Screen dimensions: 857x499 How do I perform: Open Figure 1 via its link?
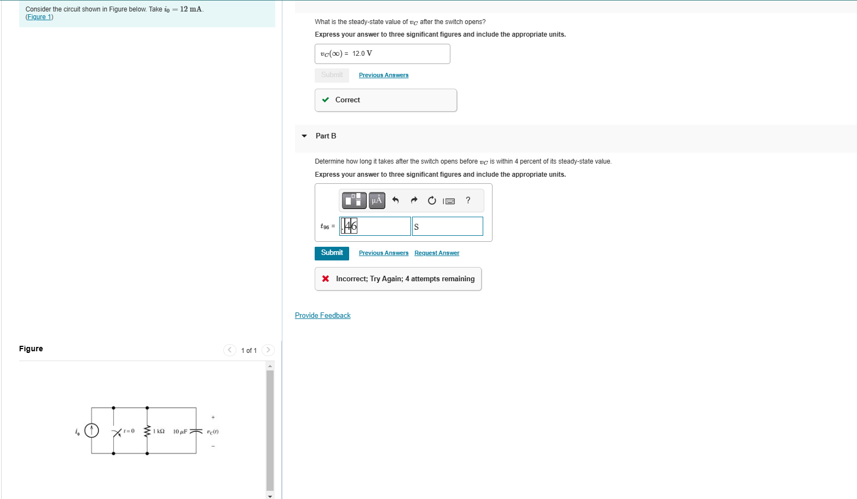tap(38, 17)
